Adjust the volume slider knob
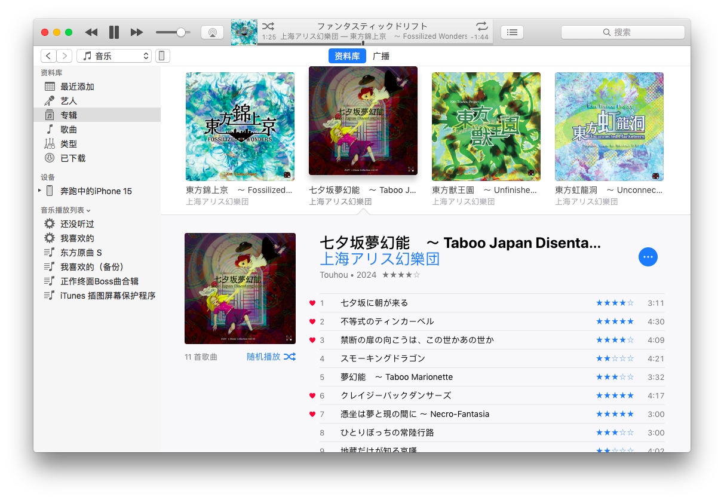The width and height of the screenshot is (724, 500). coord(181,32)
